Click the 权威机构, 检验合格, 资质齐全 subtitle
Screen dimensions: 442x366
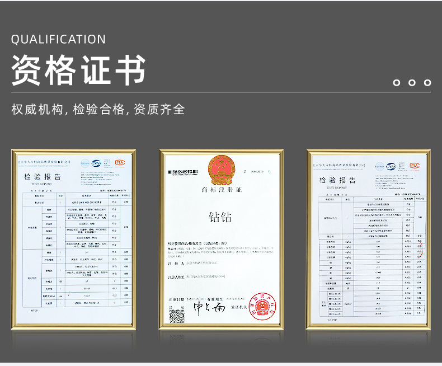coord(98,109)
